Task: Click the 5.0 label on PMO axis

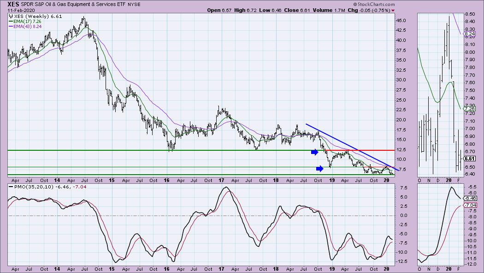Action: (x=403, y=197)
